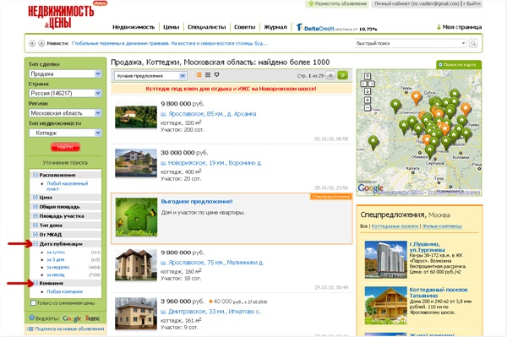Open the Советы menu item

tap(245, 27)
